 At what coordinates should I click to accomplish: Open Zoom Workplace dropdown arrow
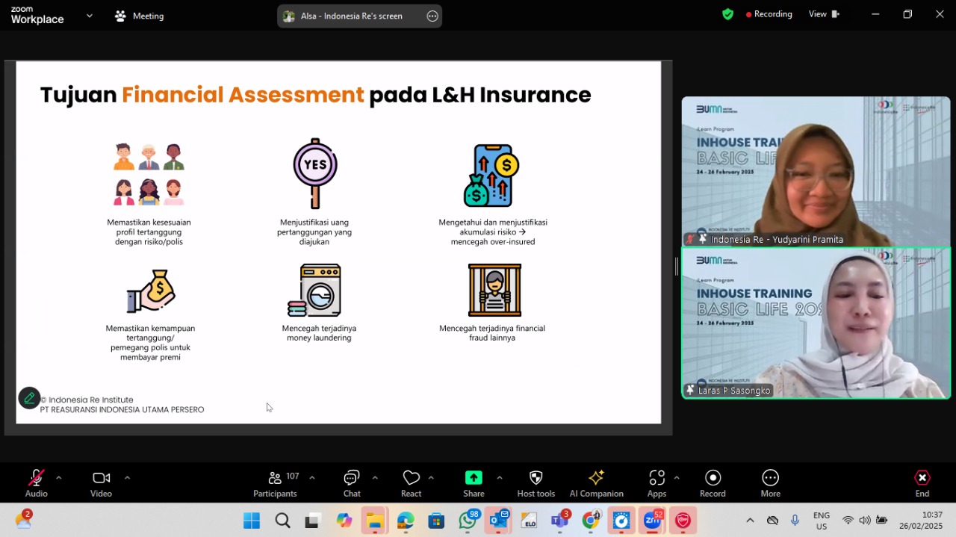point(90,16)
